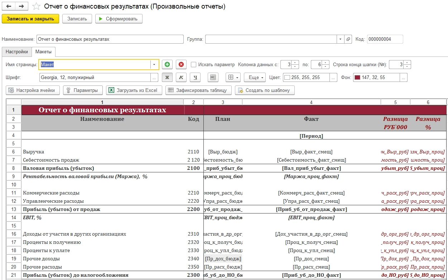Go back with the left arrow
Image resolution: width=448 pixels, height=280 pixels.
[x=9, y=6]
